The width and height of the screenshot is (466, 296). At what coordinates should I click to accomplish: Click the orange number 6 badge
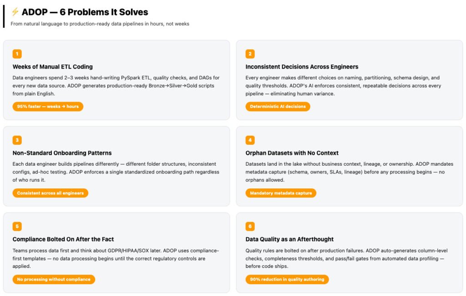pyautogui.click(x=250, y=226)
